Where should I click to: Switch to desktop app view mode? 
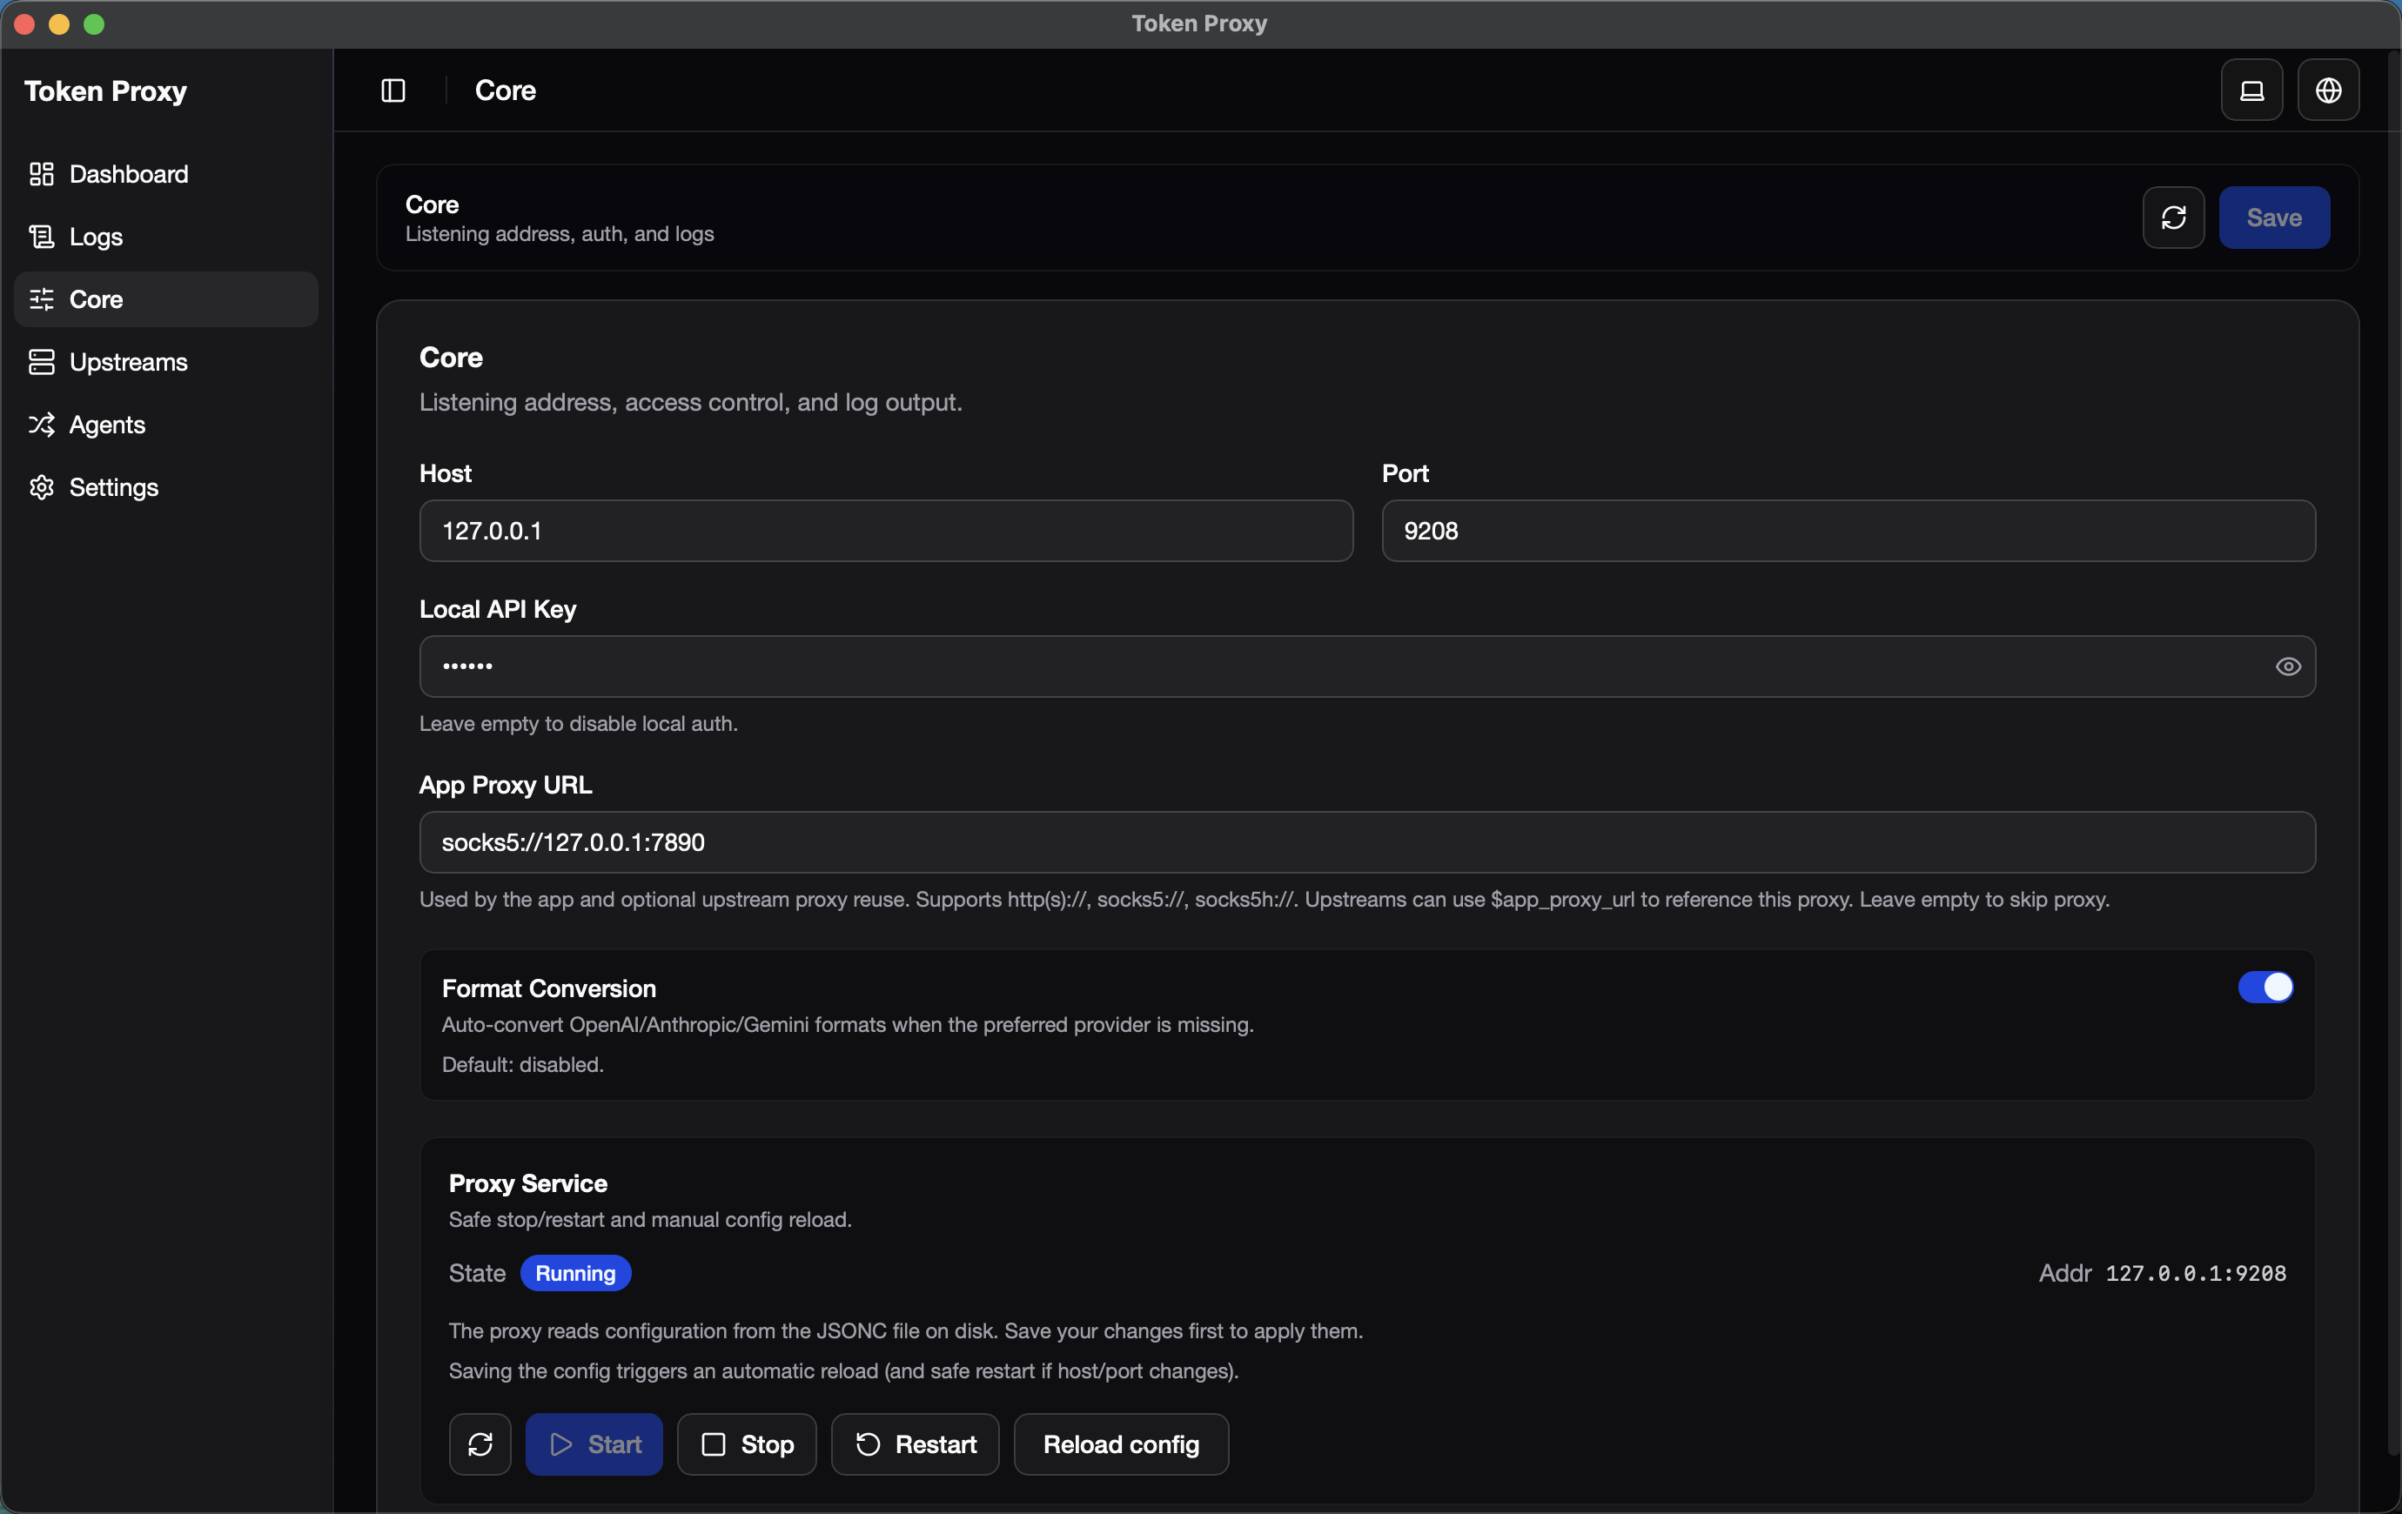pyautogui.click(x=2251, y=90)
